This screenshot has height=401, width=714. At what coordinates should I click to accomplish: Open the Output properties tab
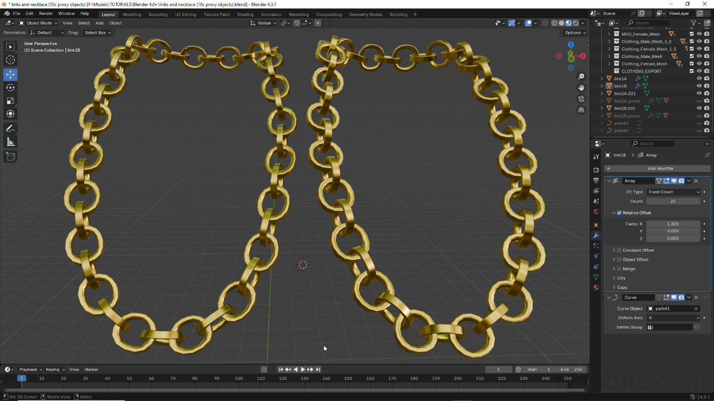pyautogui.click(x=596, y=180)
